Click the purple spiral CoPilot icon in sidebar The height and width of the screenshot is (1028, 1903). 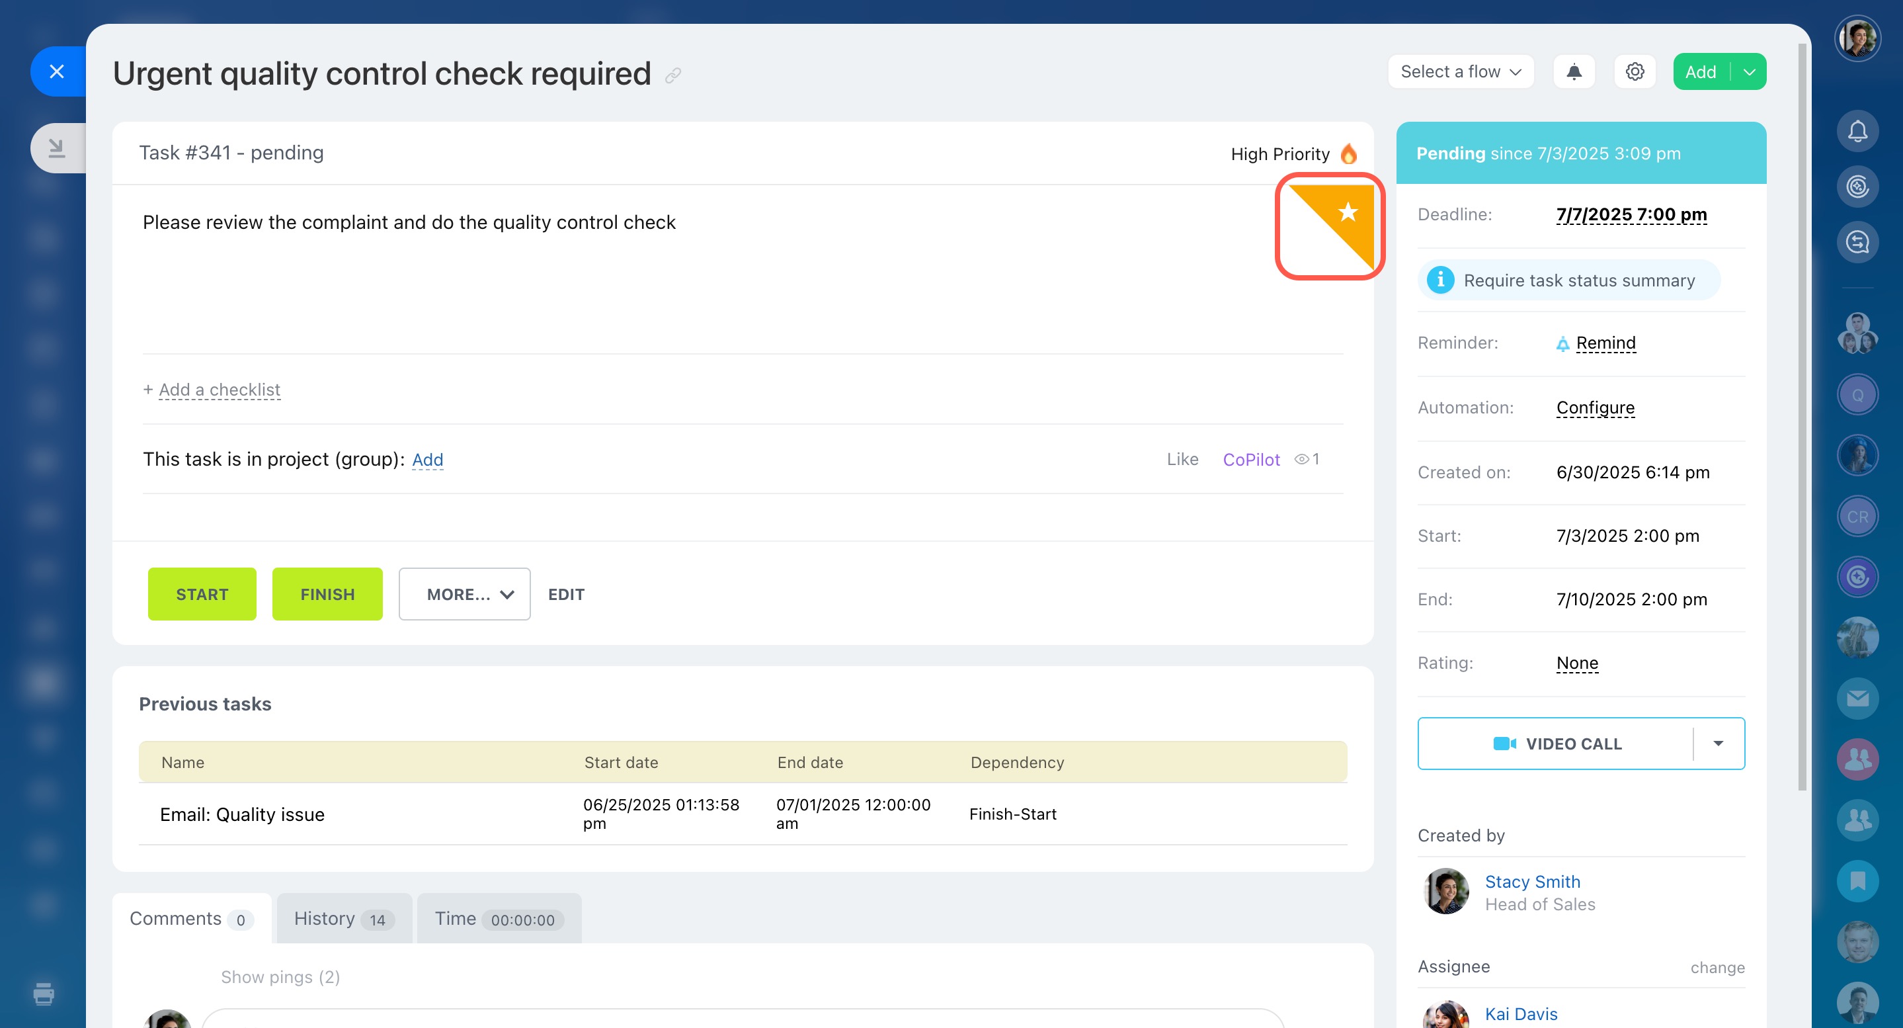click(x=1857, y=578)
